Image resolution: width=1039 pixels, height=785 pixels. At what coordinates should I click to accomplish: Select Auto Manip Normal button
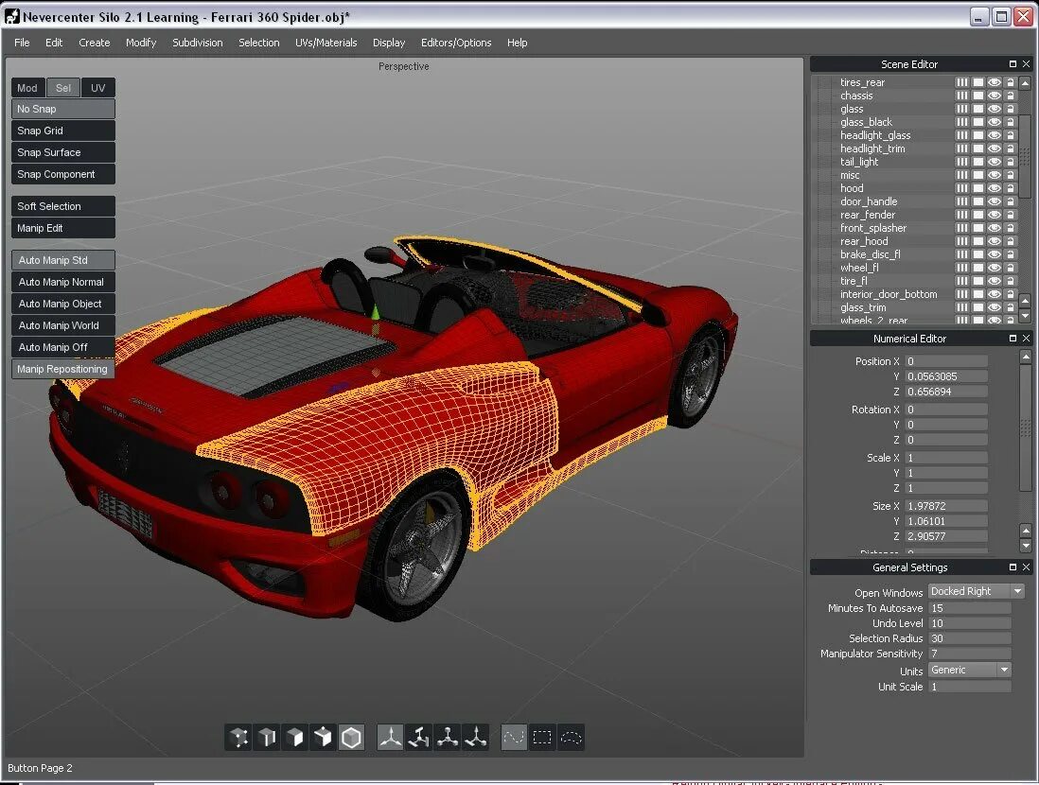(63, 282)
